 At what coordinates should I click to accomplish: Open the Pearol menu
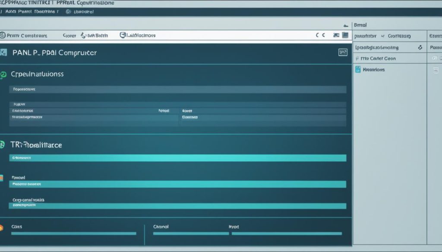pos(25,12)
